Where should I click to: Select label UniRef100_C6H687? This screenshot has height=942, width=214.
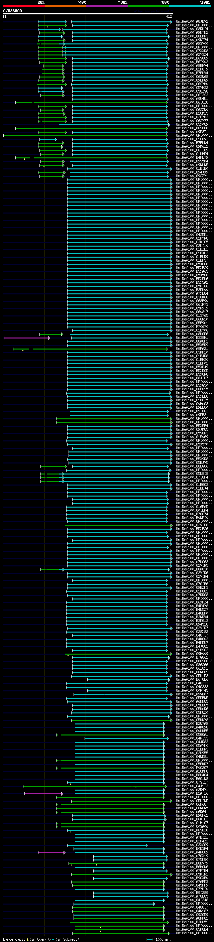pyautogui.click(x=192, y=805)
